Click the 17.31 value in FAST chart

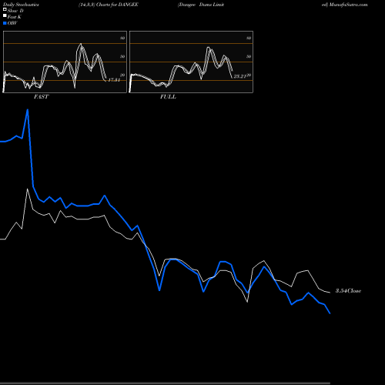114,80
